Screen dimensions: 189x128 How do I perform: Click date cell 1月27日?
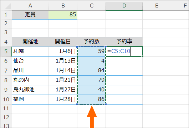[x=63, y=90]
